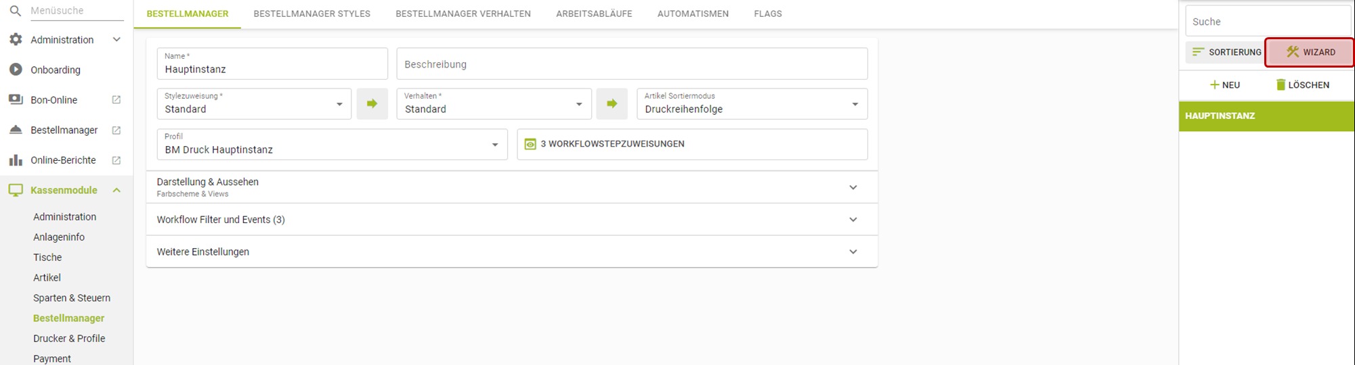Switch to Bestellmanager Styles tab
Screen dimensions: 1355x365
point(312,14)
